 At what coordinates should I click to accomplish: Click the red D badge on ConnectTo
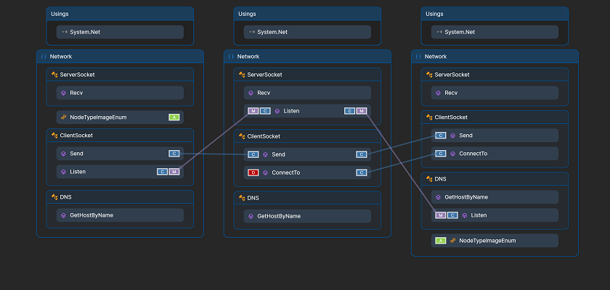click(253, 173)
